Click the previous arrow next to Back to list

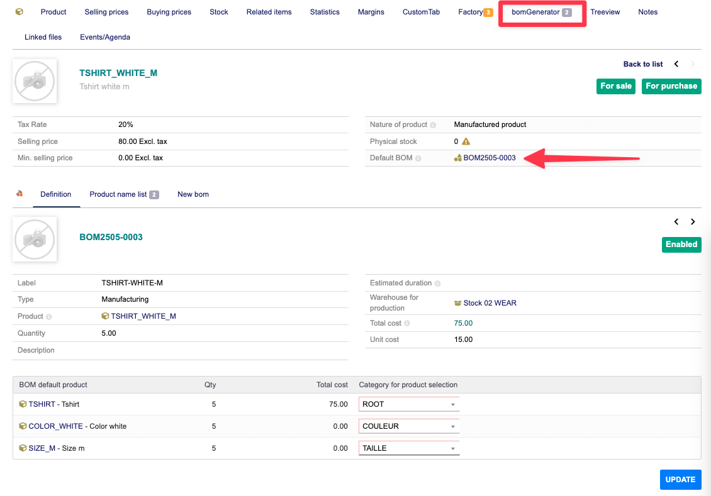[676, 64]
